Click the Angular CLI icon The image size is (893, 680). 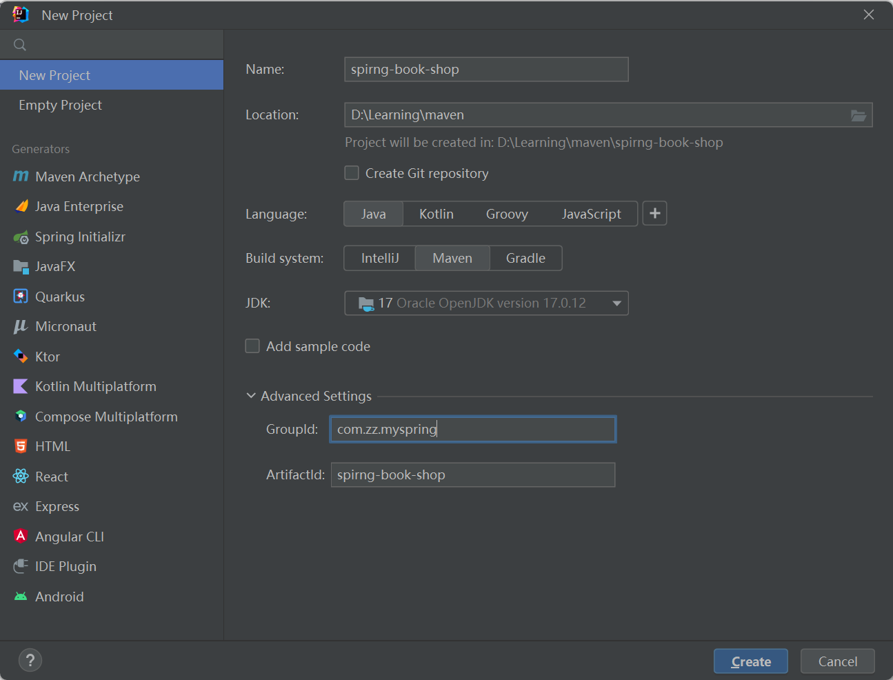pos(21,536)
